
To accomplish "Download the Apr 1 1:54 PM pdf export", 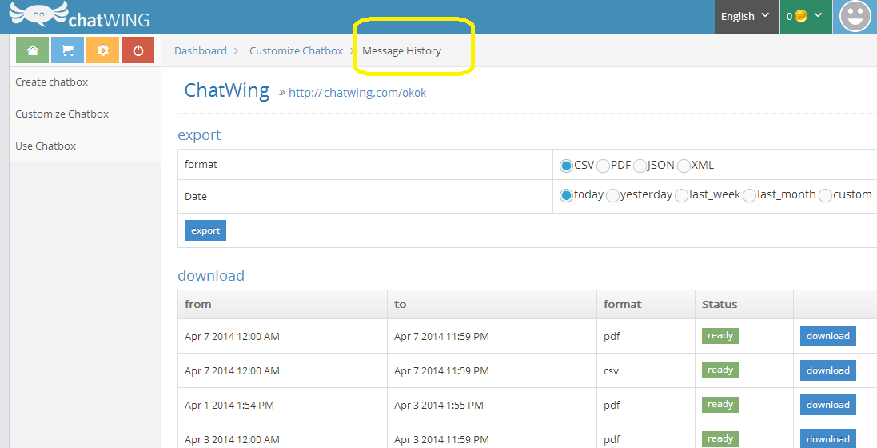I will point(827,405).
